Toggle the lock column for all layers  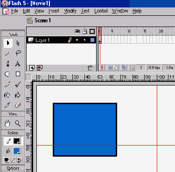85,31
